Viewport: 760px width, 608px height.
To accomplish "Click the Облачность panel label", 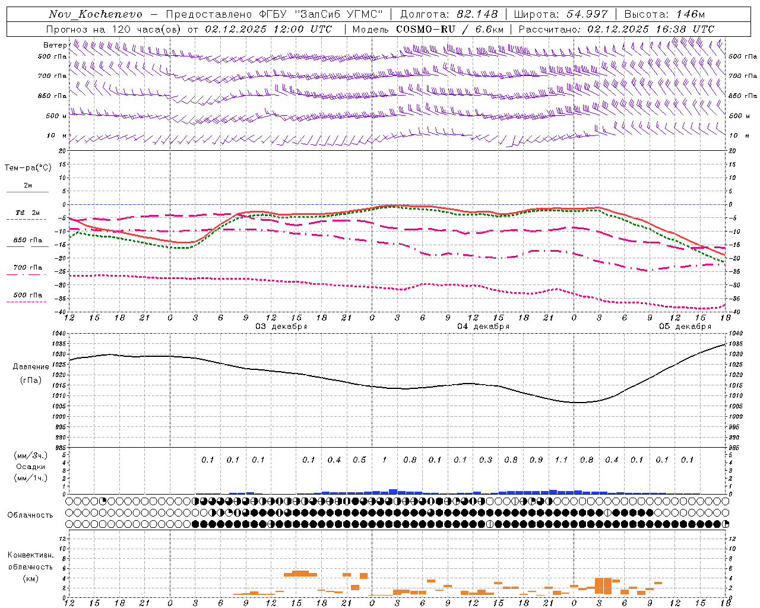I will pos(30,515).
